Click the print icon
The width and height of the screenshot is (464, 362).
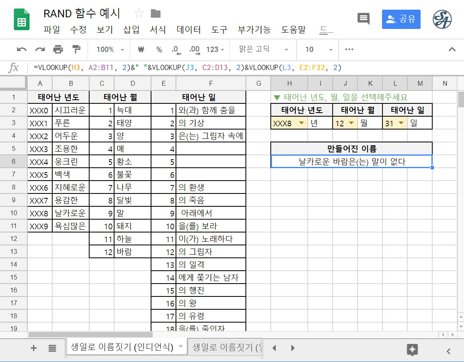click(58, 49)
